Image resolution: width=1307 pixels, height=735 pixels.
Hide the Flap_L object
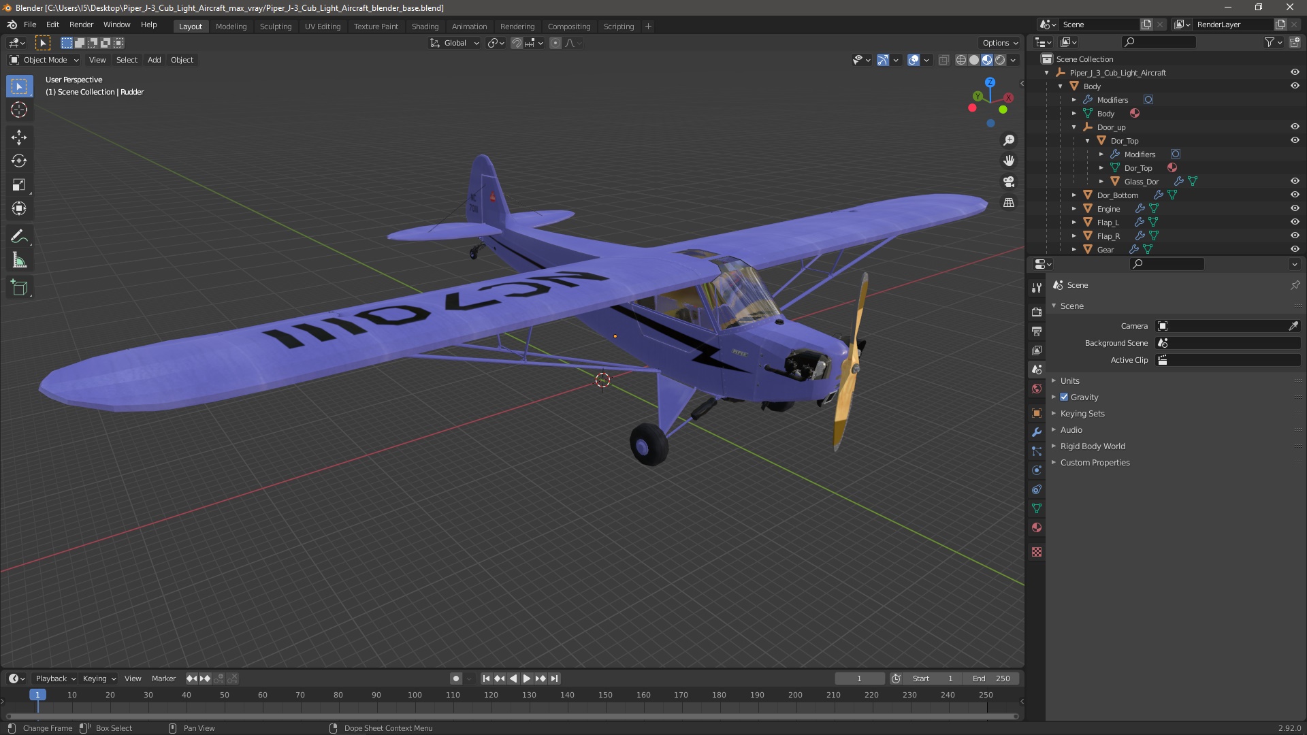1295,222
